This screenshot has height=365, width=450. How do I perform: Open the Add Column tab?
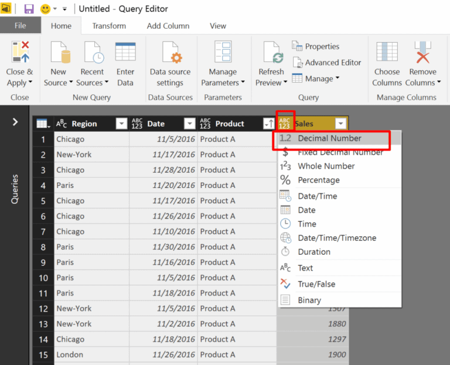point(168,26)
